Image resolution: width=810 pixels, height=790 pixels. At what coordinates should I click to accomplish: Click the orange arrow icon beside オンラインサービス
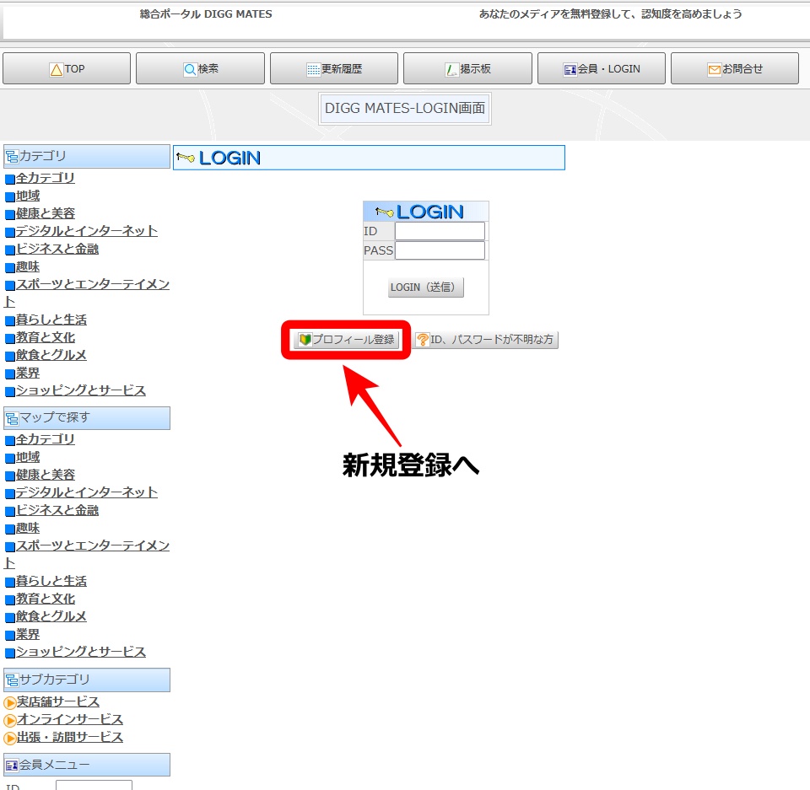point(10,720)
